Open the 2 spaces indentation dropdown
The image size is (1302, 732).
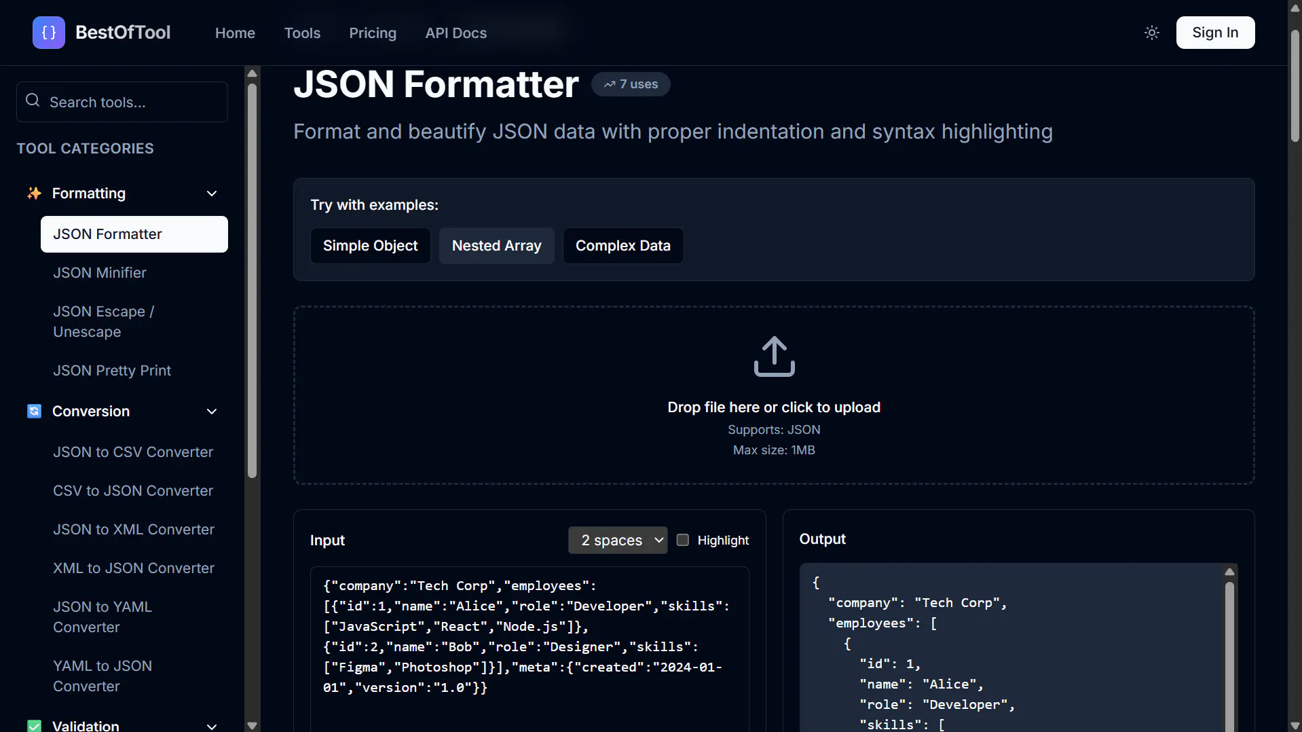[618, 541]
